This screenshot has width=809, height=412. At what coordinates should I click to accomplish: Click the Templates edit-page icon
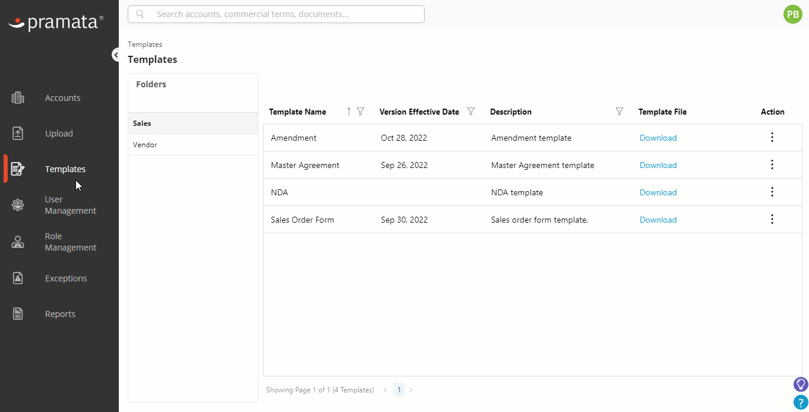(x=18, y=169)
